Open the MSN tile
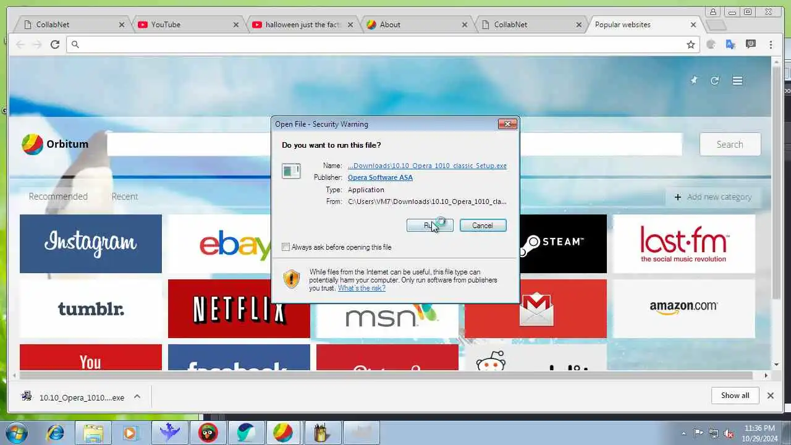Viewport: 791px width, 445px height. pyautogui.click(x=387, y=320)
